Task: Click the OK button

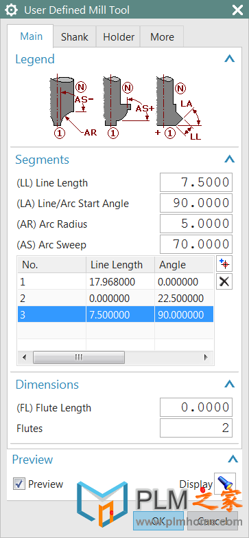Action: (158, 521)
